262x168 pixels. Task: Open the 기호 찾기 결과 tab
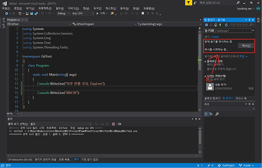90,160
